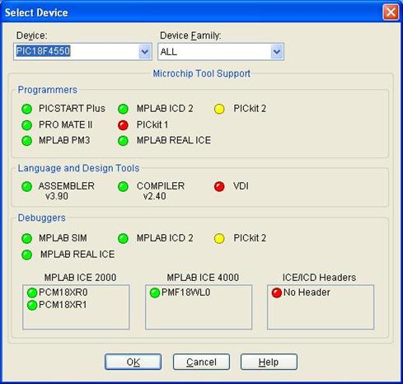Screen dimensions: 403x384
Task: Click the PRO MATE II label
Action: coord(65,124)
